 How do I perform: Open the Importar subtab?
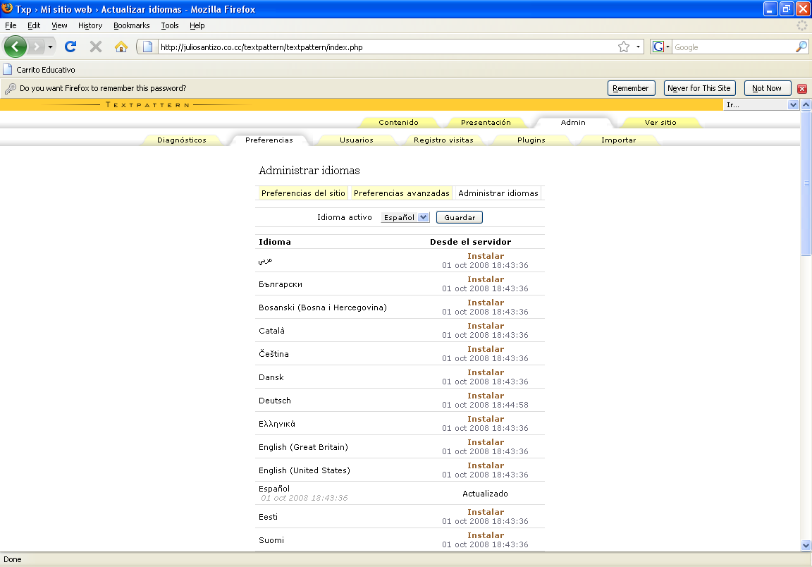618,140
